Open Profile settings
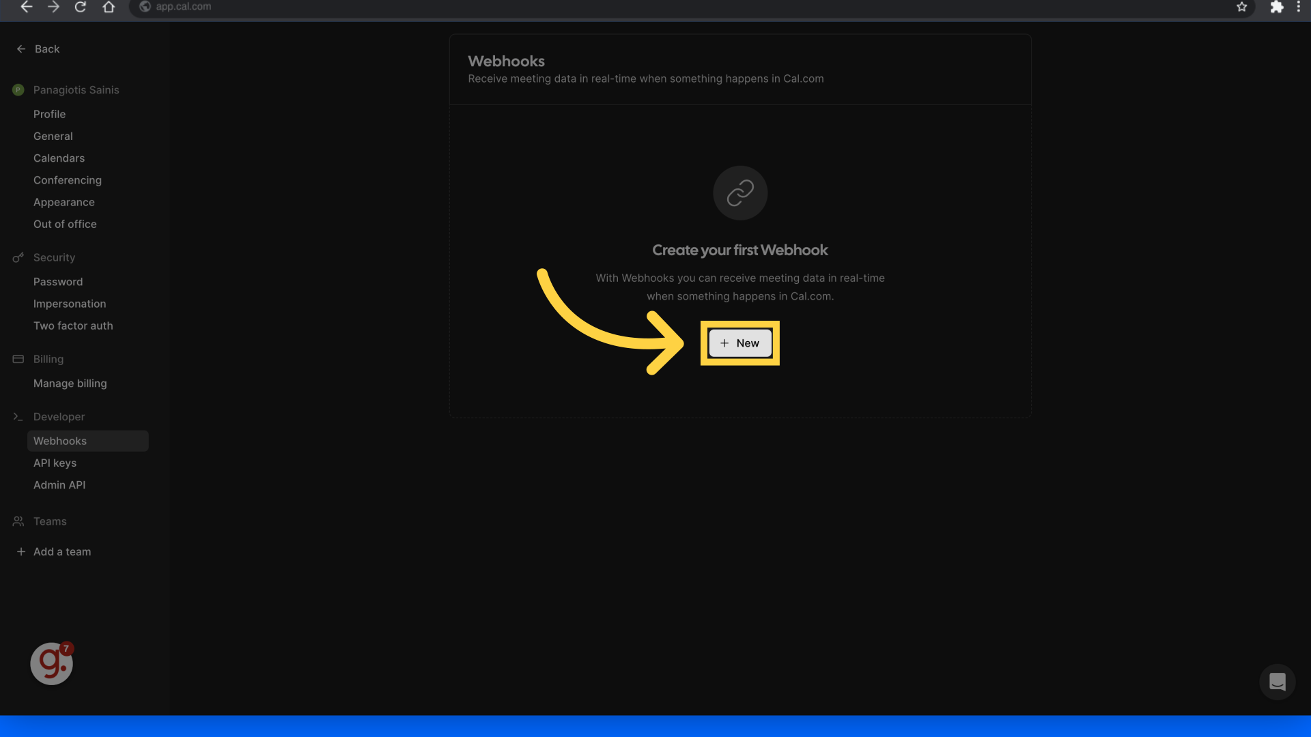 coord(49,114)
